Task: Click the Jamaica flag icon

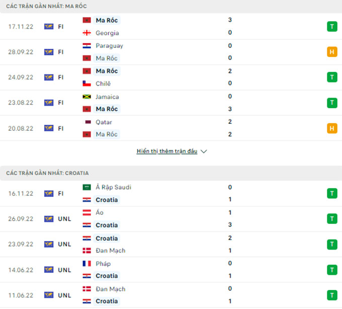Action: (x=86, y=97)
